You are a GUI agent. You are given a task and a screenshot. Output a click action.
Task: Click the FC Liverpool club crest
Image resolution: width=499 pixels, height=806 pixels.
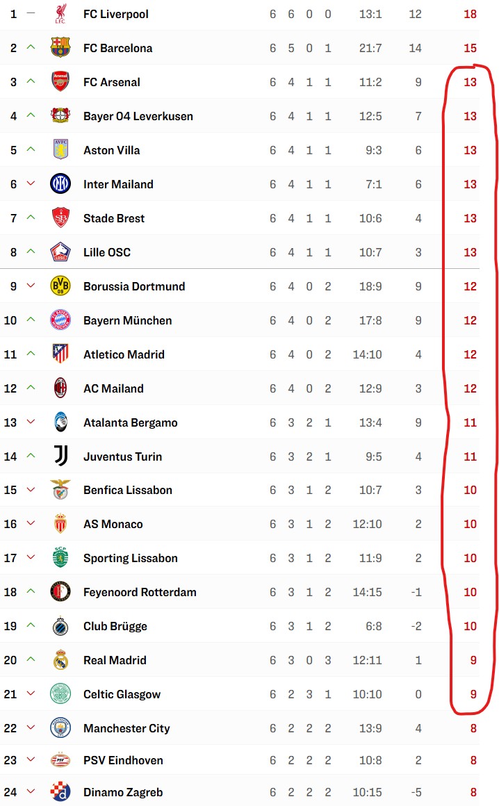60,14
